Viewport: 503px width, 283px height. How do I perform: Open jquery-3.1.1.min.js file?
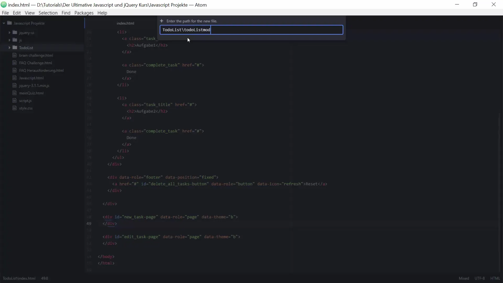click(x=34, y=86)
